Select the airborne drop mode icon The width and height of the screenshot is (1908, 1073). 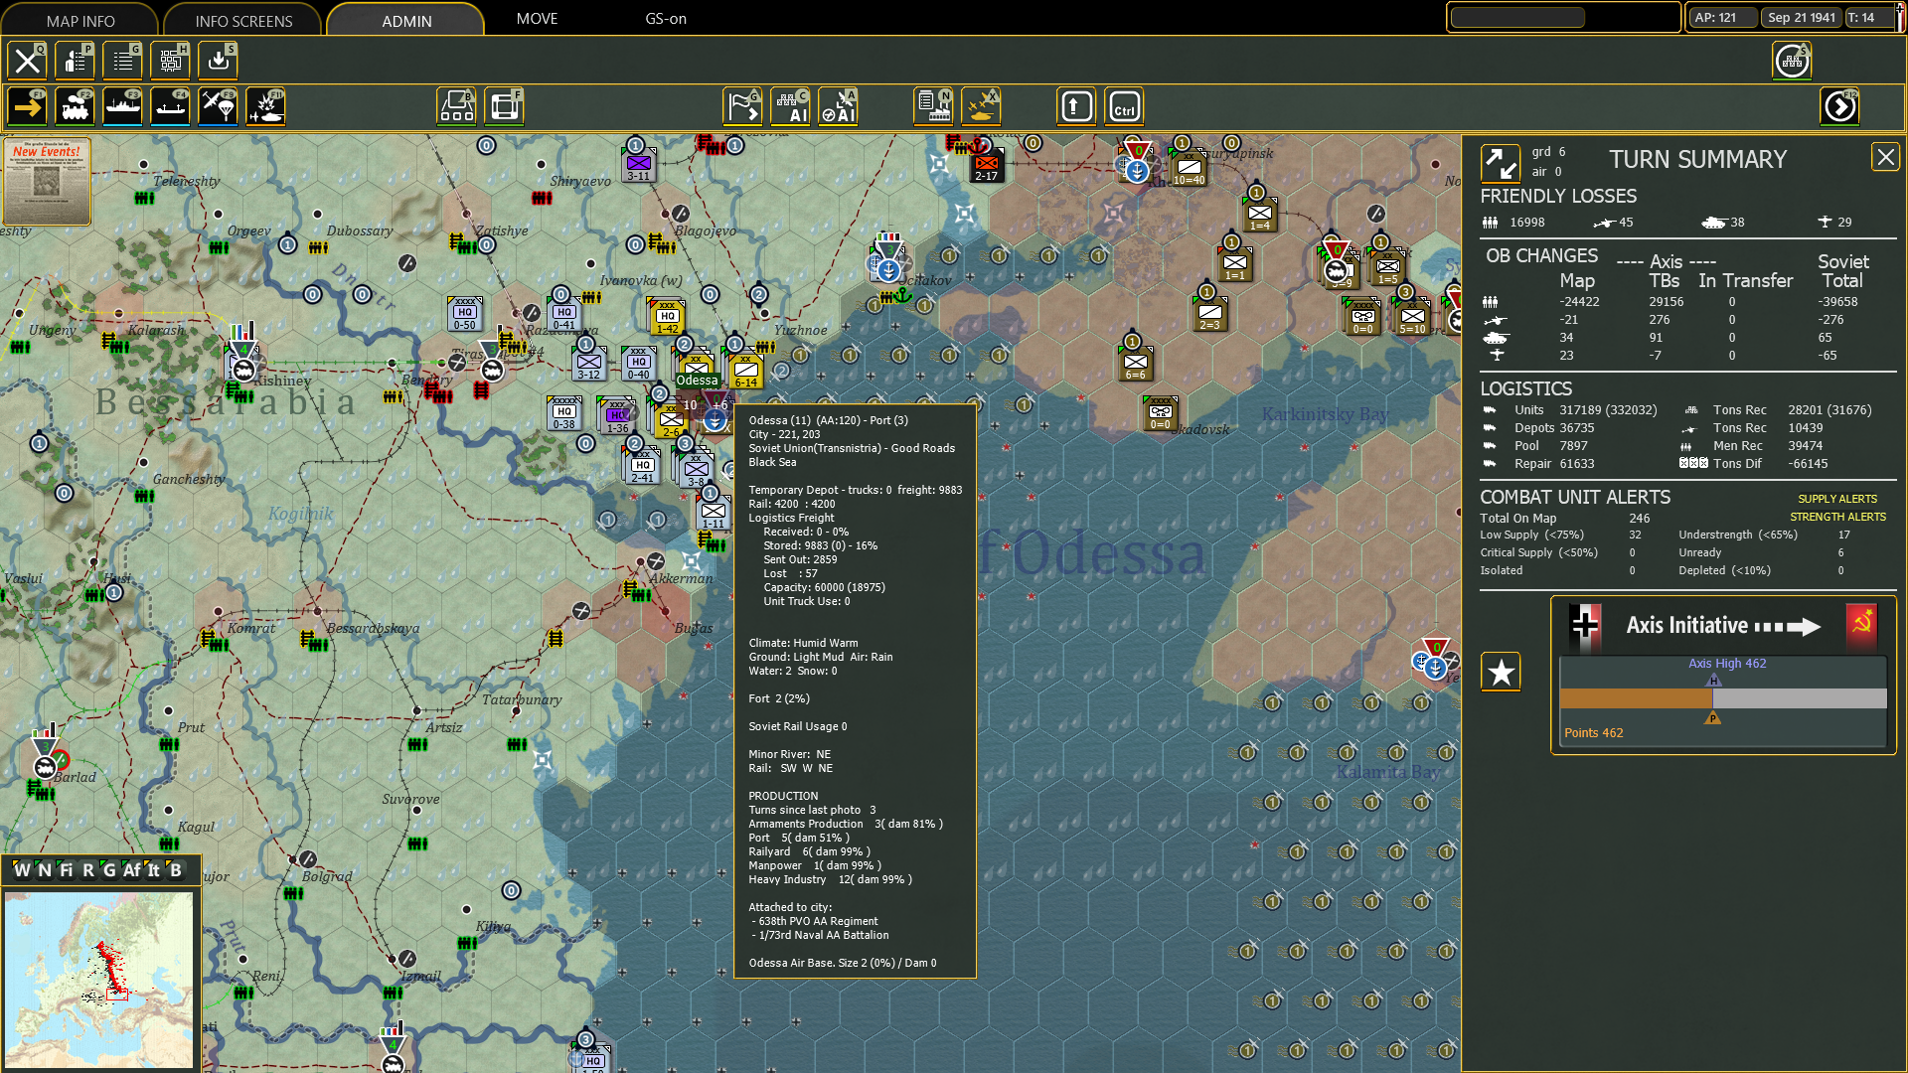click(218, 106)
